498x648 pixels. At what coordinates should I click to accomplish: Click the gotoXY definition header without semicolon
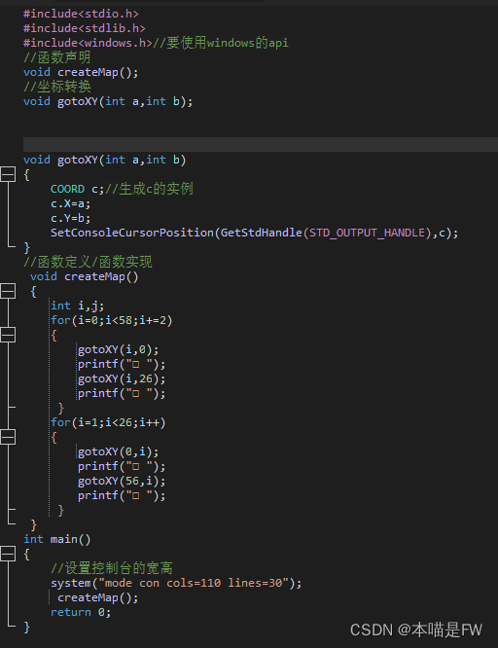coord(105,160)
